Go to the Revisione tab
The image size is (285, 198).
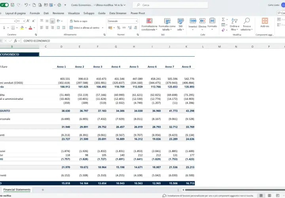[x=58, y=13]
